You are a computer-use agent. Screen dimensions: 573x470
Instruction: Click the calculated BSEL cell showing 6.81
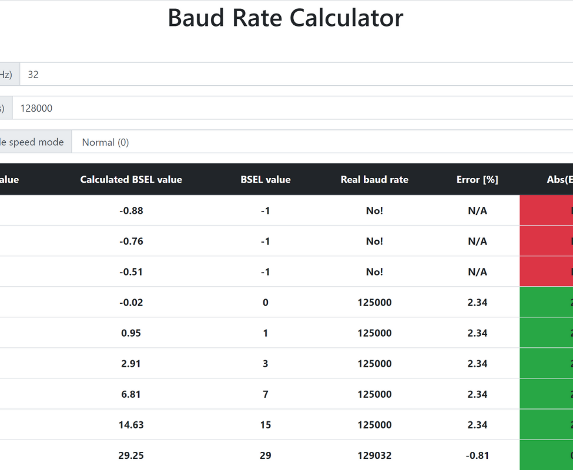[131, 394]
